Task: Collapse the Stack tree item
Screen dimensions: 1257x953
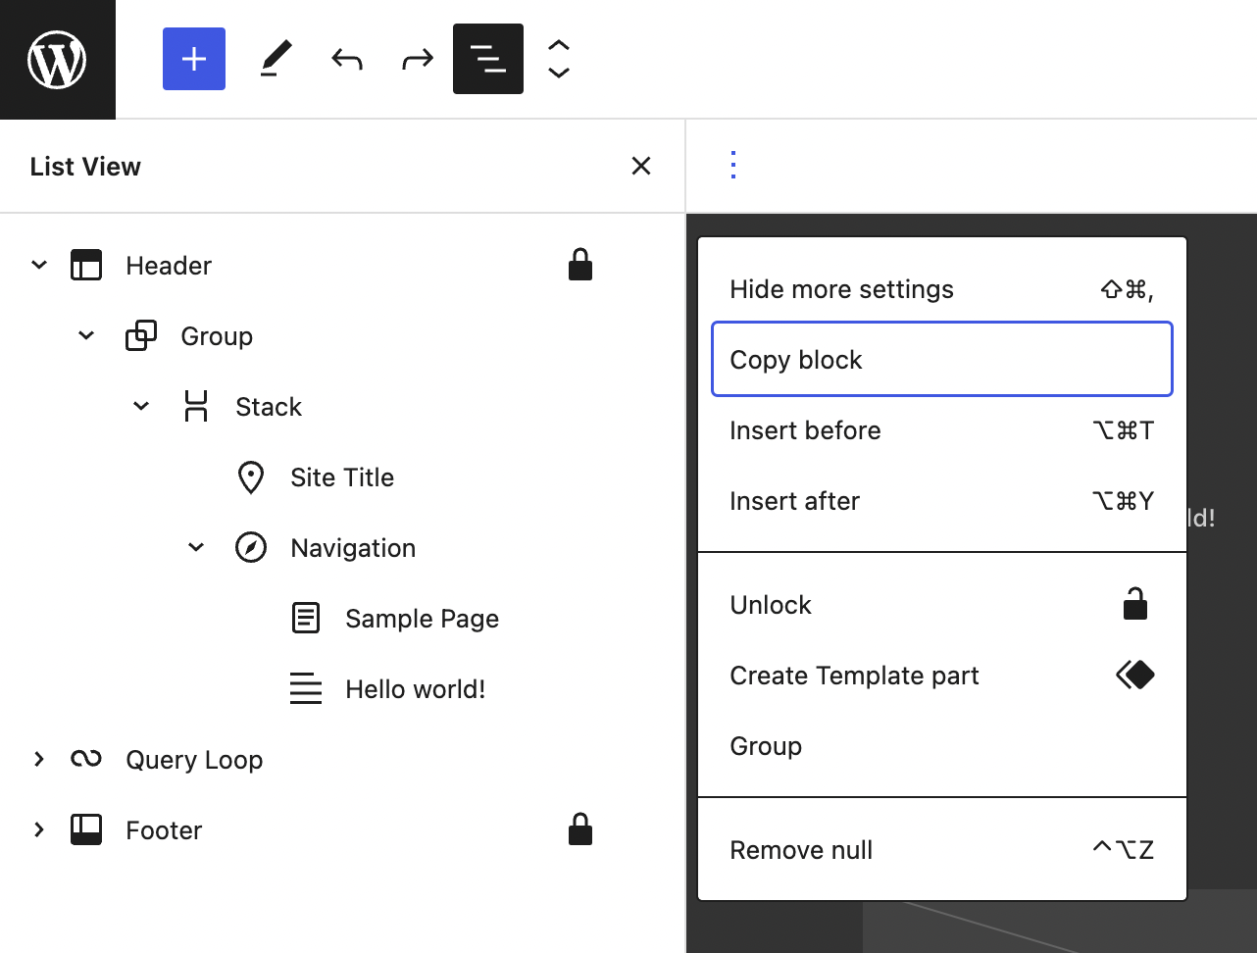Action: 141,406
